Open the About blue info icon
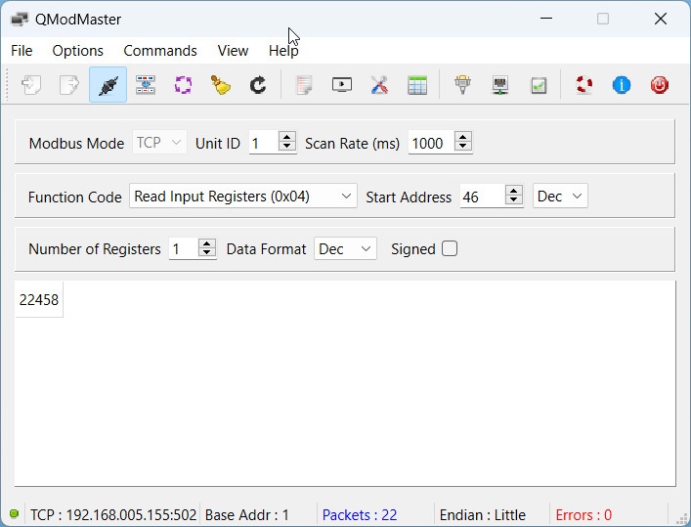Screen dimensions: 691x527 pyautogui.click(x=622, y=85)
